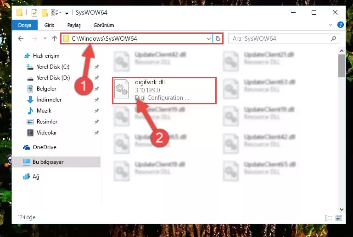Click pin icon beside Müzik
Image resolution: width=353 pixels, height=237 pixels.
point(97,111)
